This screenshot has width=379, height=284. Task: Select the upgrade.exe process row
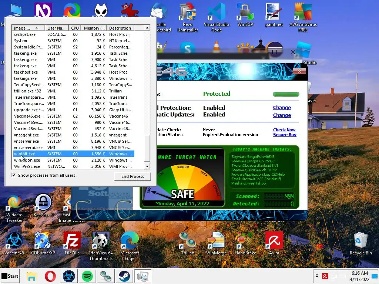coord(73,110)
